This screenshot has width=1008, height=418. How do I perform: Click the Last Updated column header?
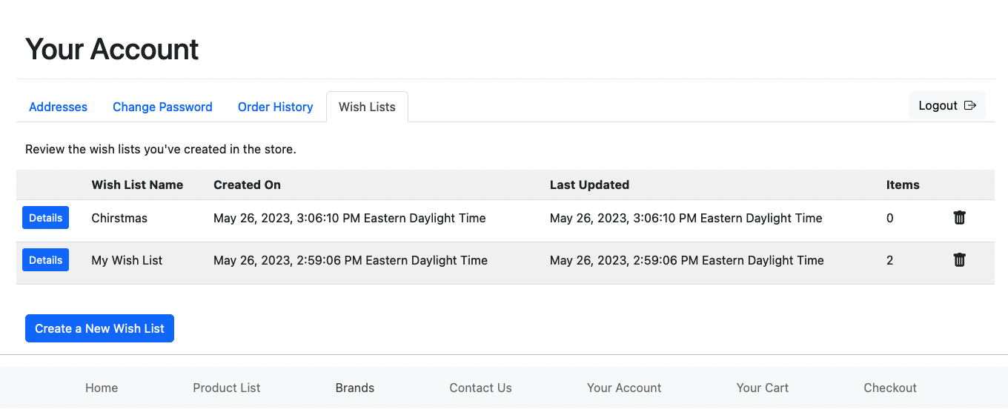coord(589,185)
